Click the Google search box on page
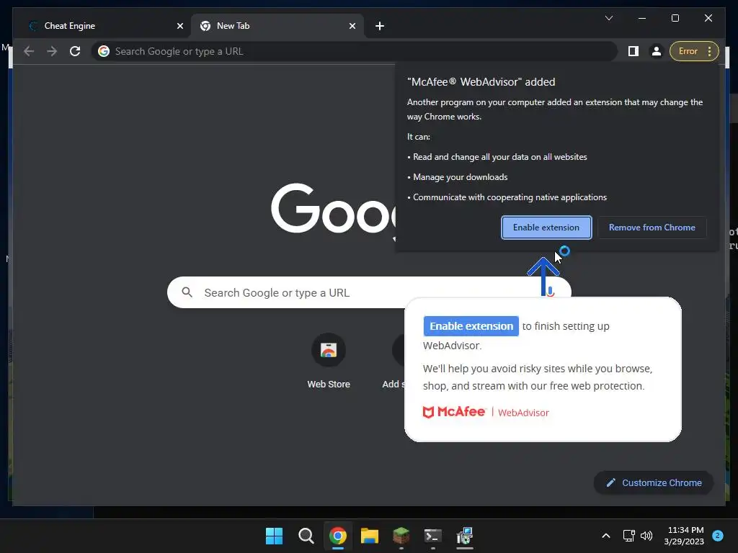The width and height of the screenshot is (738, 553). coord(369,292)
